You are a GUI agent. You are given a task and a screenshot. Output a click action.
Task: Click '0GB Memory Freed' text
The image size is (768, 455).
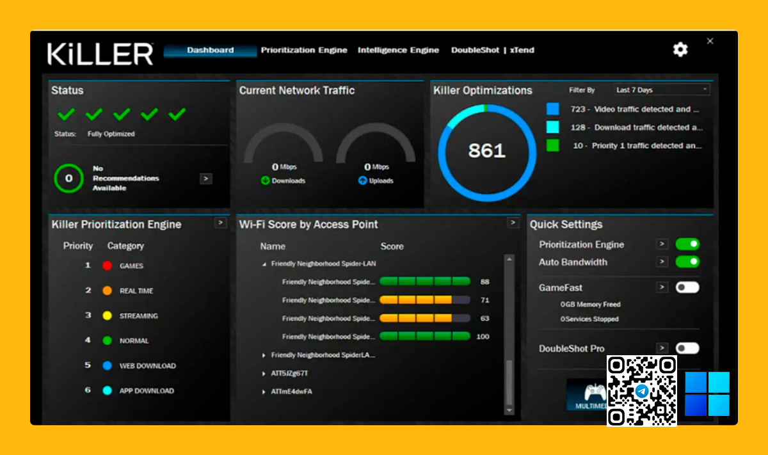(x=591, y=305)
